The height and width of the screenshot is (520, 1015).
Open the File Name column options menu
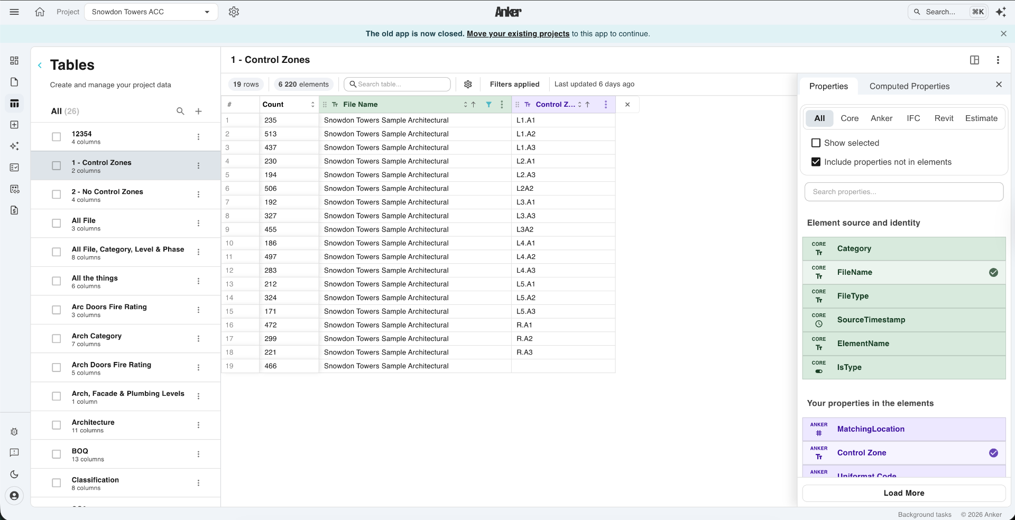pyautogui.click(x=502, y=105)
